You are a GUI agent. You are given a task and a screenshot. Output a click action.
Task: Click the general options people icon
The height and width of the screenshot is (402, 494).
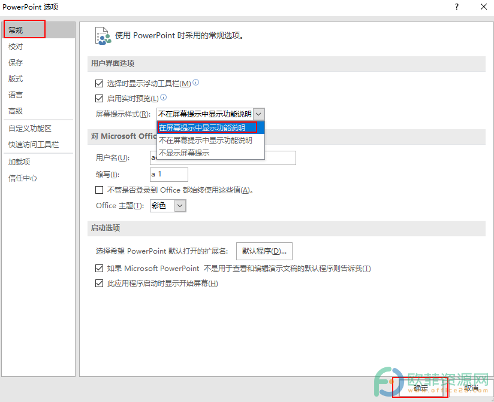pyautogui.click(x=103, y=36)
